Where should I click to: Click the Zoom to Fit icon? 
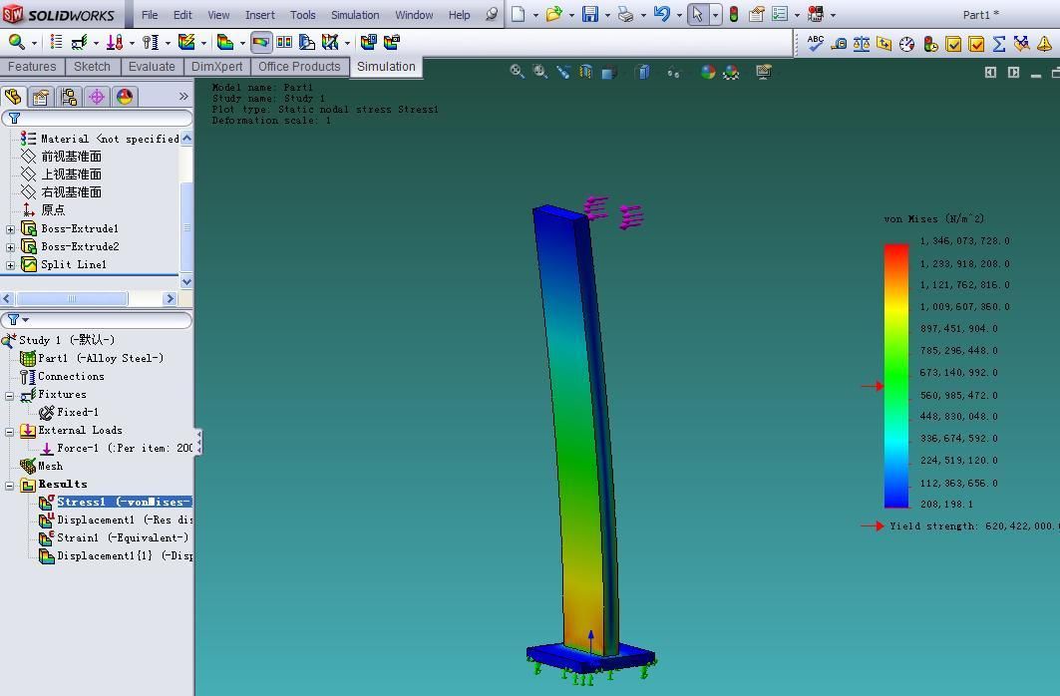(x=517, y=72)
